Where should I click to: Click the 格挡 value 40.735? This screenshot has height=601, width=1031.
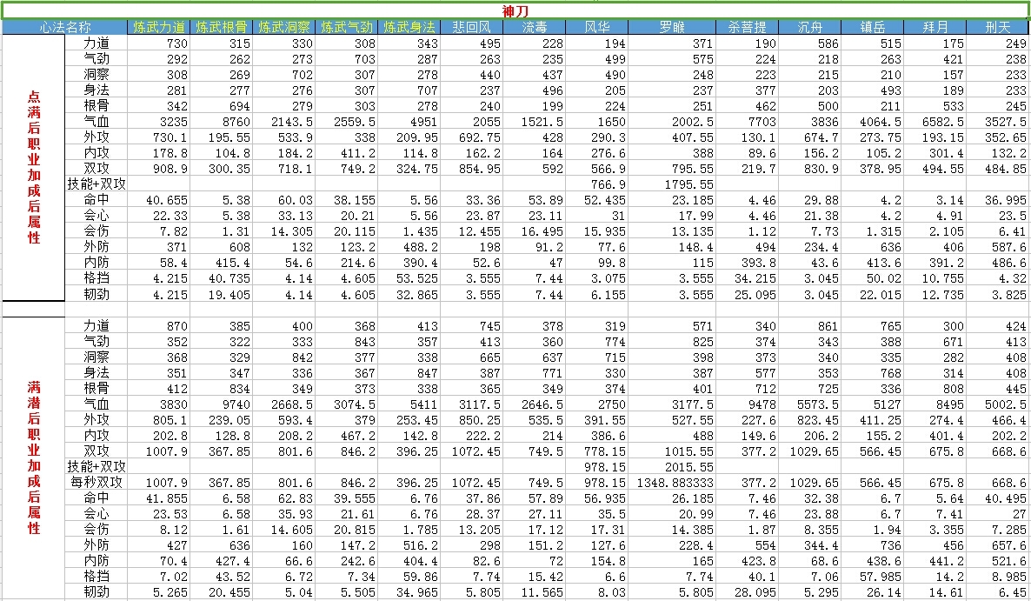(x=221, y=278)
